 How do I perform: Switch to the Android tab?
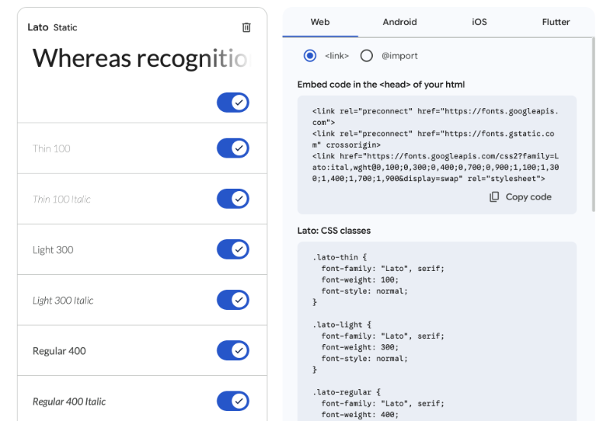coord(400,22)
